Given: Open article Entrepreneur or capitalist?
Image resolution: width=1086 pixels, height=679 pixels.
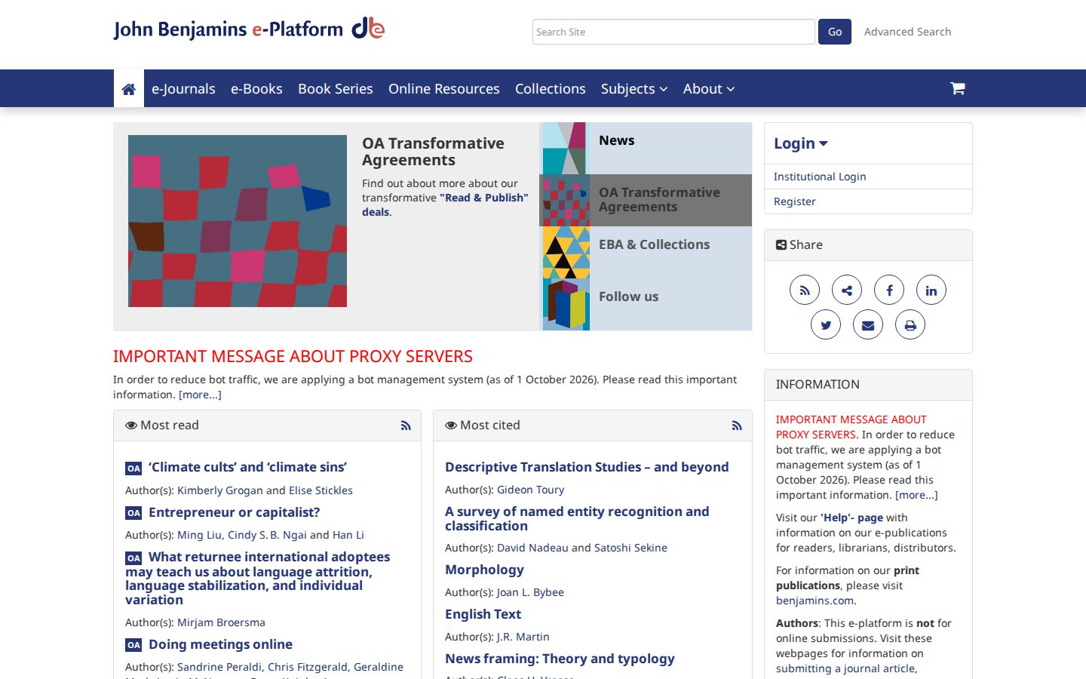Looking at the screenshot, I should (235, 512).
